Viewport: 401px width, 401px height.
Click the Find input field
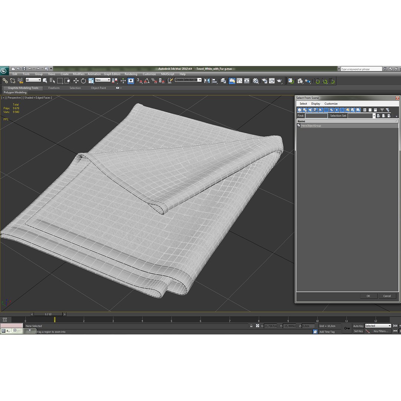point(316,116)
